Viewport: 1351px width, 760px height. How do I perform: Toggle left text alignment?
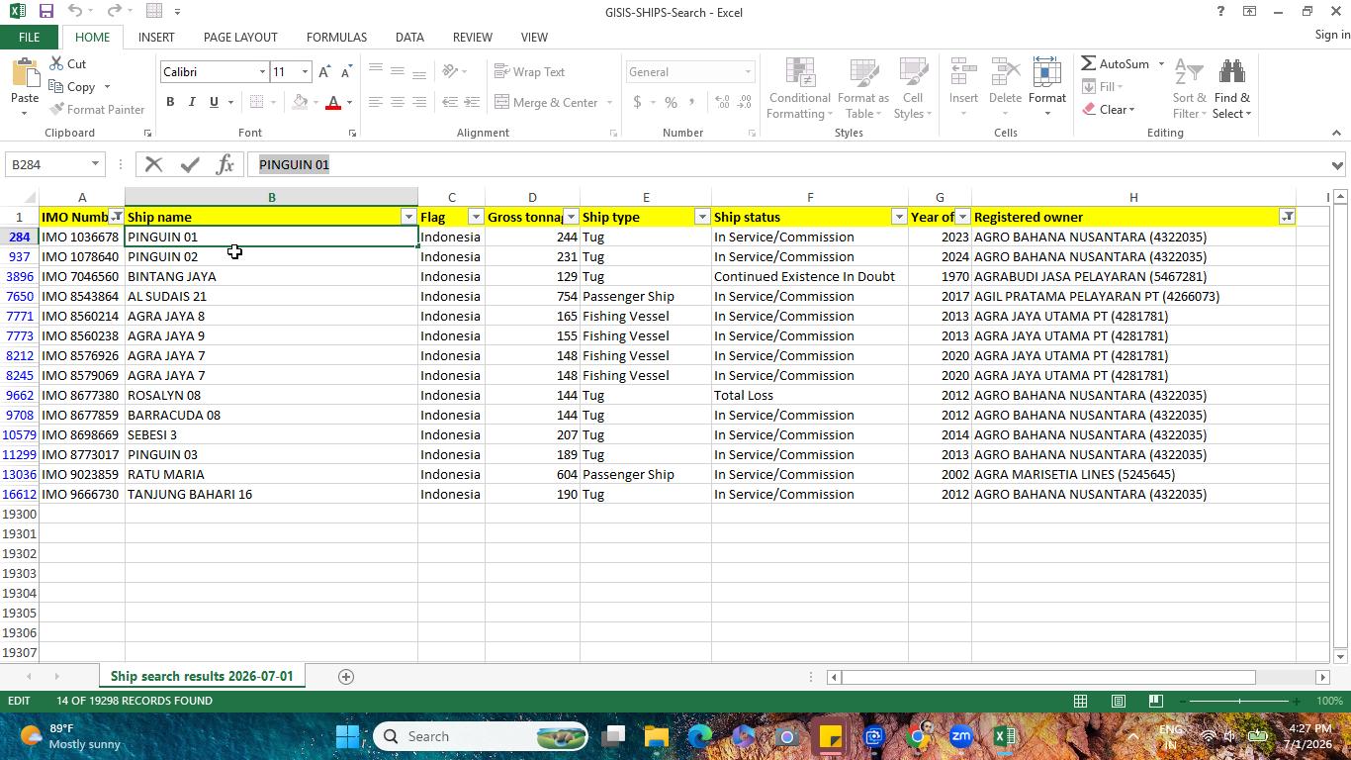[375, 102]
